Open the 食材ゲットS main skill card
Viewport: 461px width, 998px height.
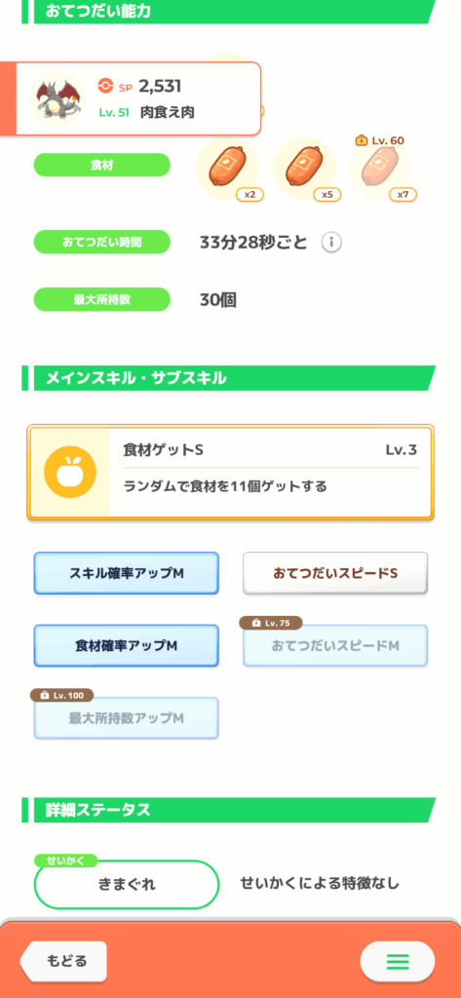tap(230, 473)
